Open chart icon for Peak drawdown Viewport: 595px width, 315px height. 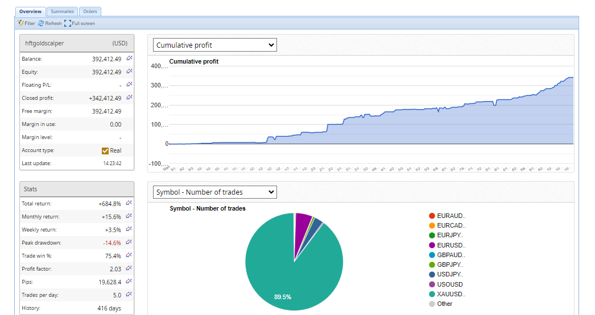[129, 242]
